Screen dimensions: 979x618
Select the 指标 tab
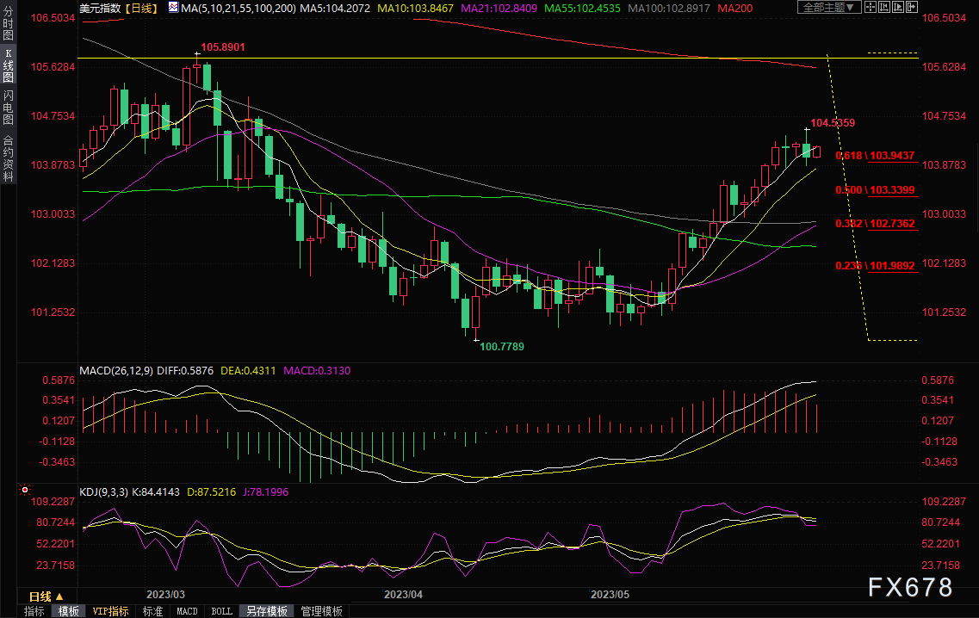click(x=34, y=611)
